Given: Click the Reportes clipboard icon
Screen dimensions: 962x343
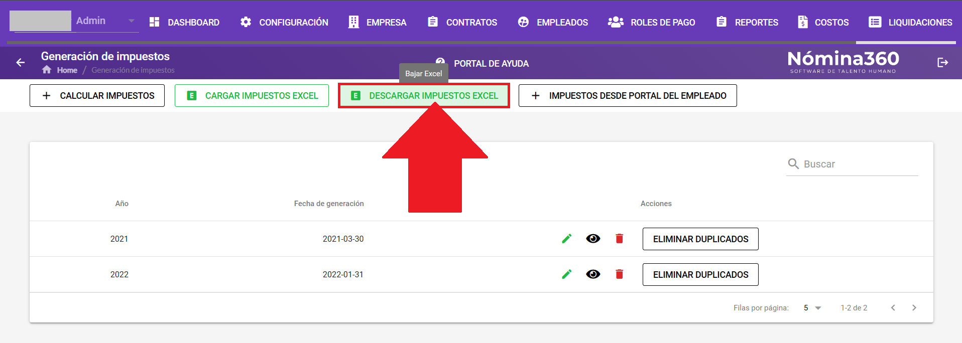Looking at the screenshot, I should click(721, 22).
